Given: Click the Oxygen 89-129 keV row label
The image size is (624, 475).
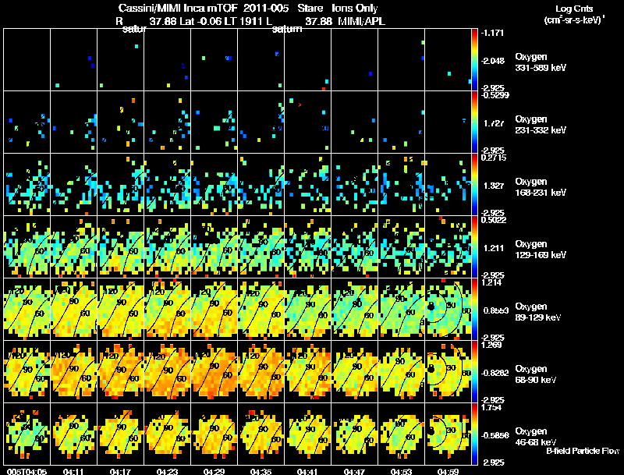Looking at the screenshot, I should 538,312.
